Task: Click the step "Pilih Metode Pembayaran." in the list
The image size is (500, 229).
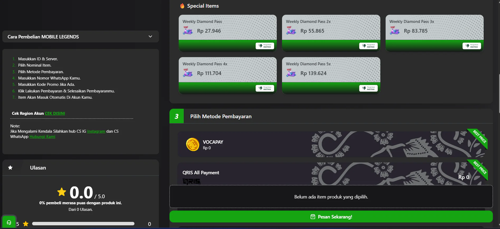Action: point(41,72)
